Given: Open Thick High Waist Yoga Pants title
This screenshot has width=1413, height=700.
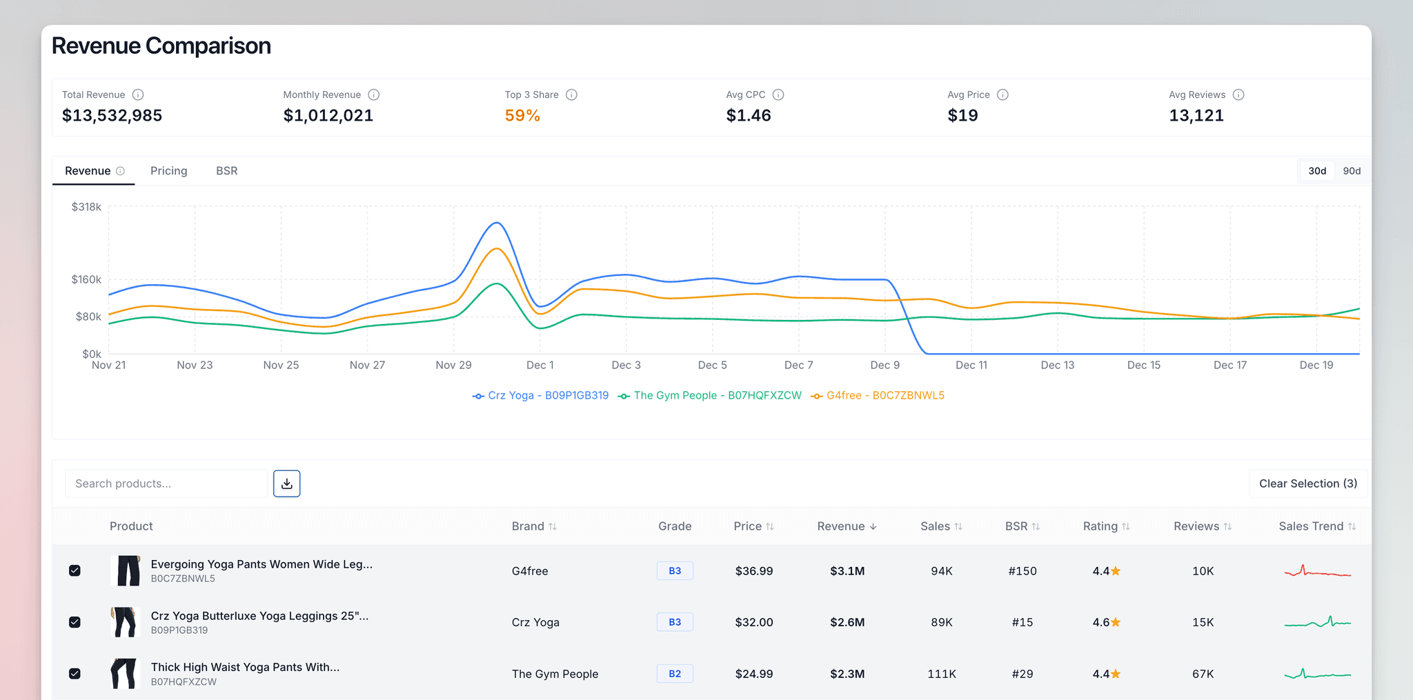Looking at the screenshot, I should pyautogui.click(x=245, y=667).
